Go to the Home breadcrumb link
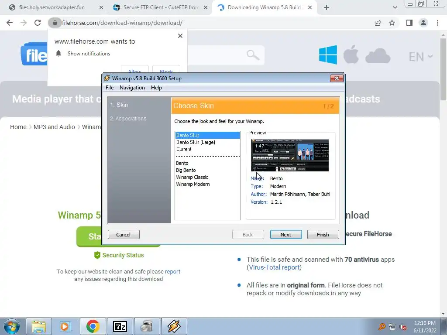This screenshot has height=335, width=447. tap(18, 127)
